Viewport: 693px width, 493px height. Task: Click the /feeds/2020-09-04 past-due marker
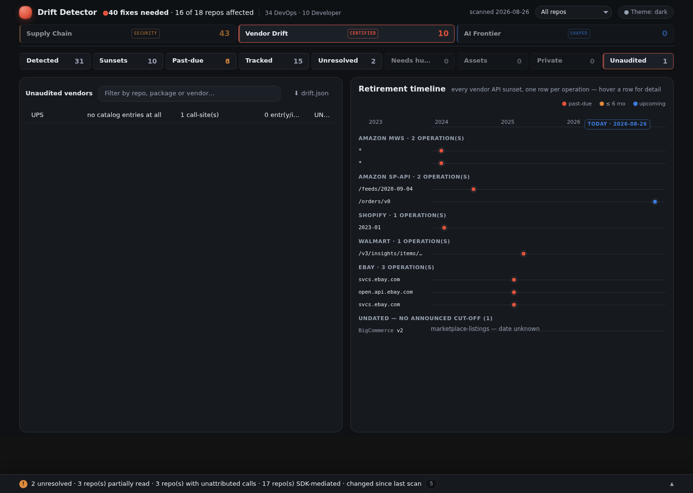click(474, 189)
